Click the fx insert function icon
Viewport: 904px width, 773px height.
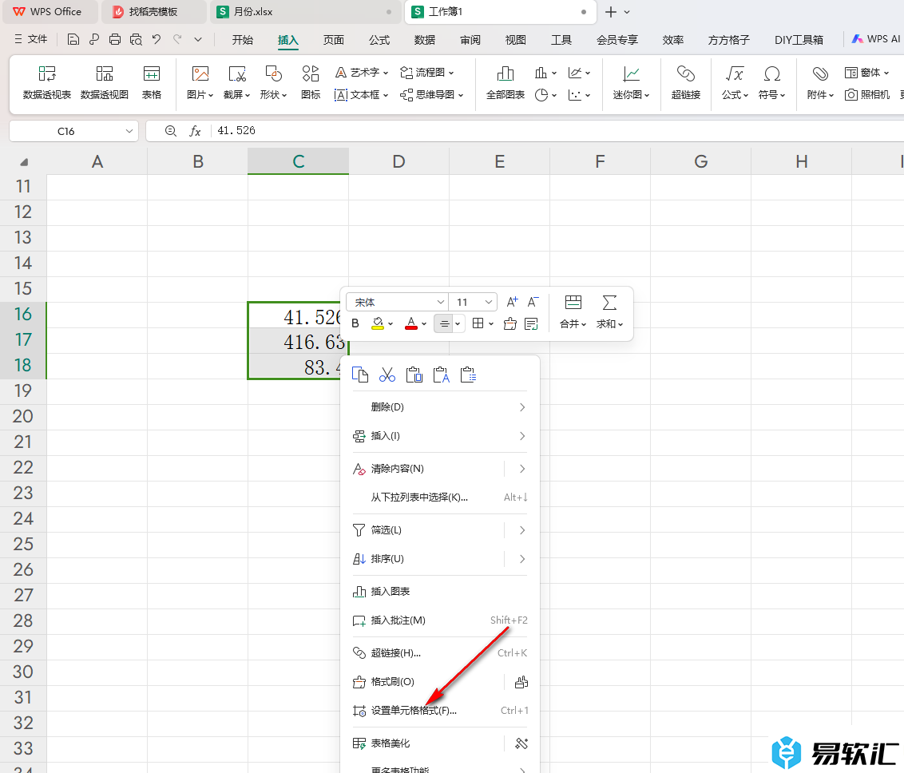click(x=196, y=131)
